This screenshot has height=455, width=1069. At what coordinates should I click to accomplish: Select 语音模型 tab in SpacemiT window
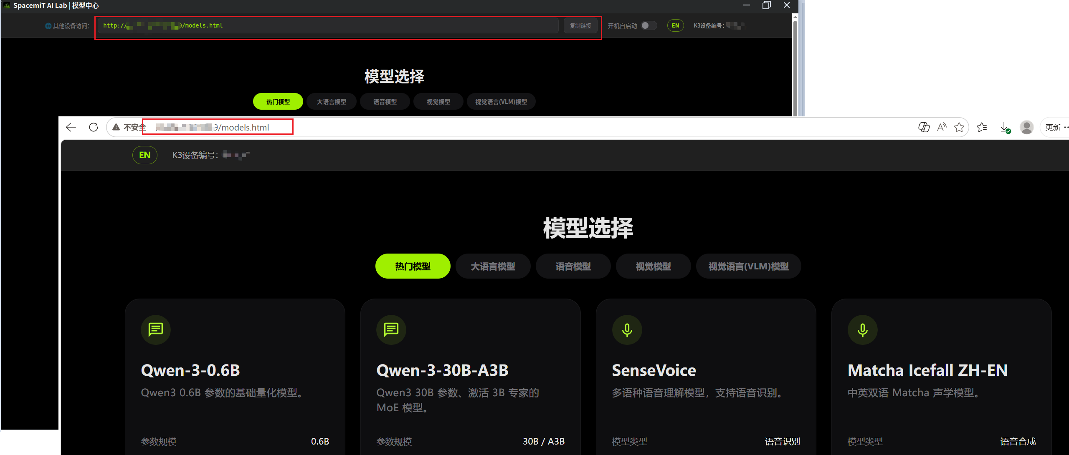point(385,101)
